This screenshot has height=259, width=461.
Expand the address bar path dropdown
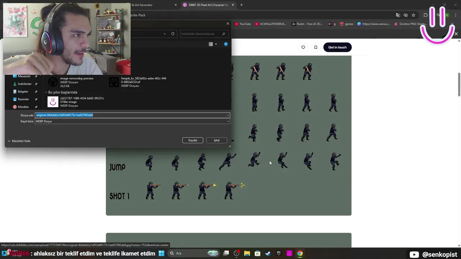(165, 34)
